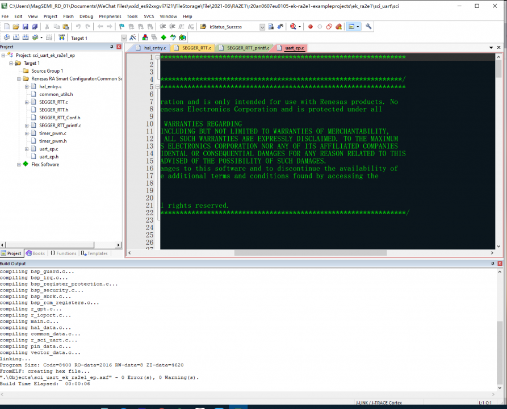Comment out the selection

point(181,27)
